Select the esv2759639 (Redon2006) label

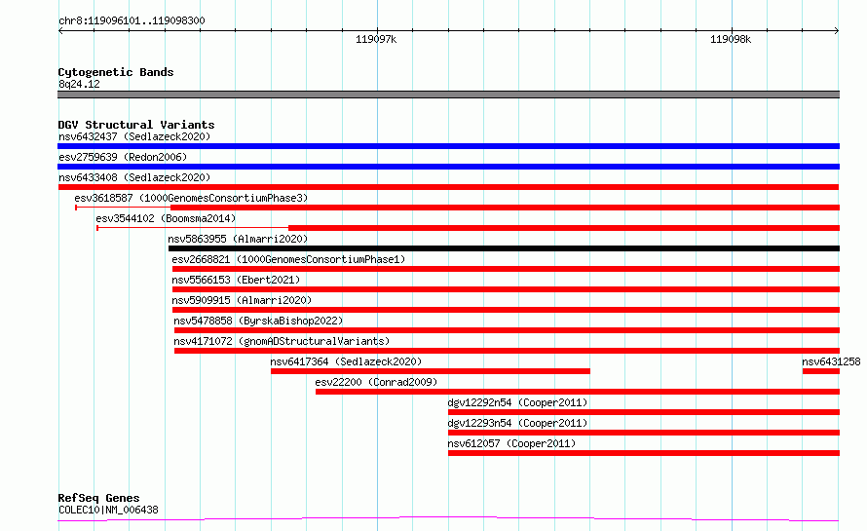coord(123,157)
